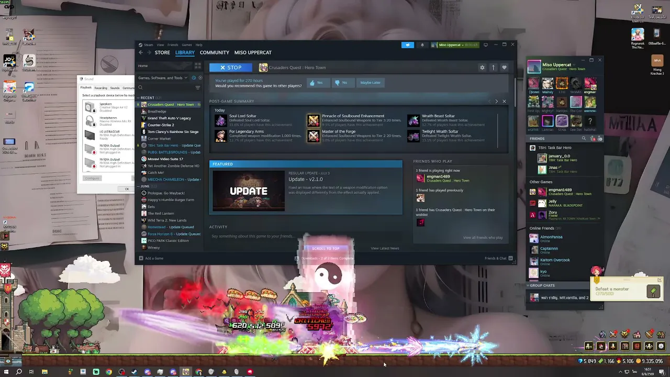The image size is (670, 377).
Task: Switch to the LIBRARY tab
Action: click(185, 52)
